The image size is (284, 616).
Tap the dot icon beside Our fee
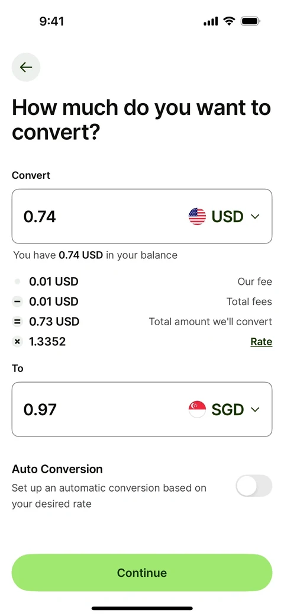[x=17, y=282]
